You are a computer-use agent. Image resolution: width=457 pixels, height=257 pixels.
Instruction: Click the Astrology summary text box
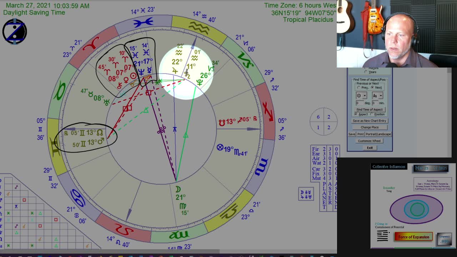[433, 185]
